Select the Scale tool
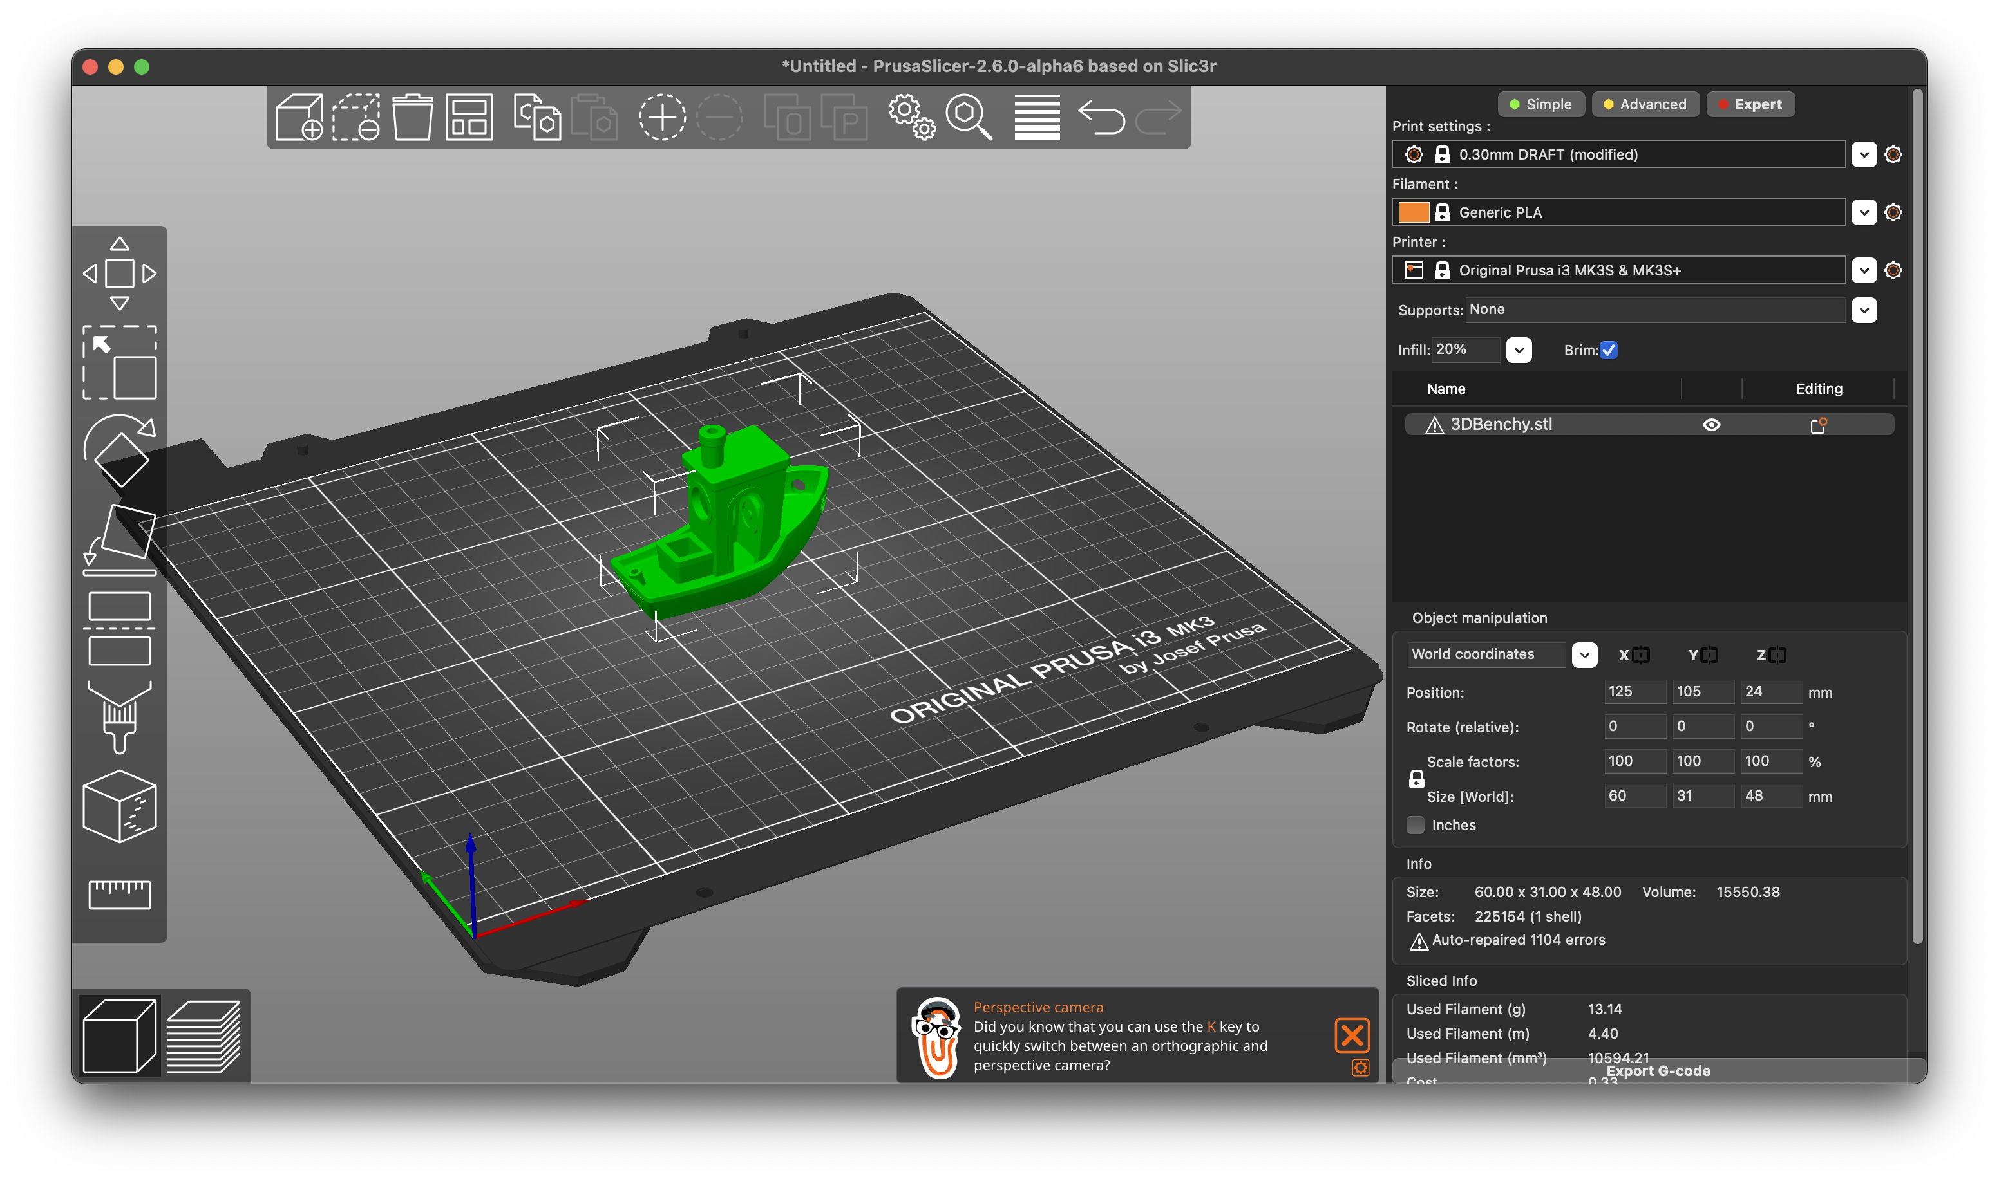 (x=119, y=362)
